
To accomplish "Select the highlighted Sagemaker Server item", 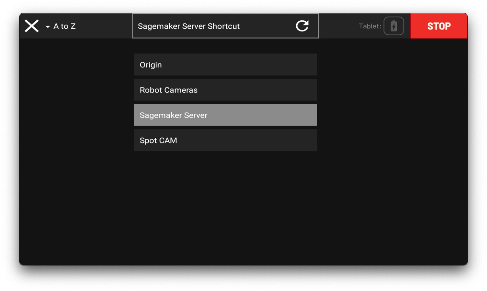I will (x=225, y=115).
